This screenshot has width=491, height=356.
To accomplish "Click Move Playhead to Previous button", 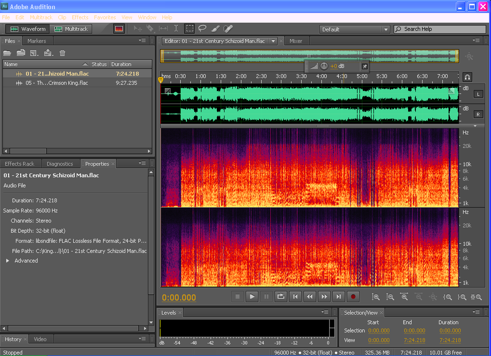I will (x=295, y=297).
